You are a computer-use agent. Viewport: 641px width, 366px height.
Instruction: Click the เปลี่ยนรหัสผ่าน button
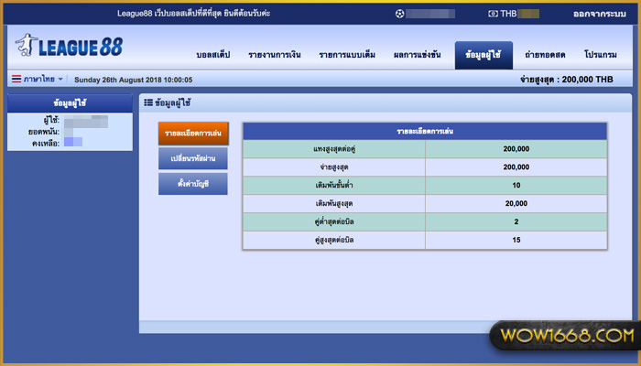tap(192, 158)
